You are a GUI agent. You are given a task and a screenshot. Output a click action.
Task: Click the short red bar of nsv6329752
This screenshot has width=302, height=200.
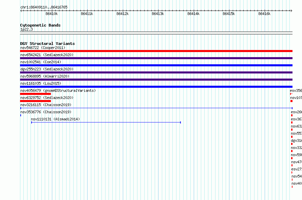[x=35, y=101]
